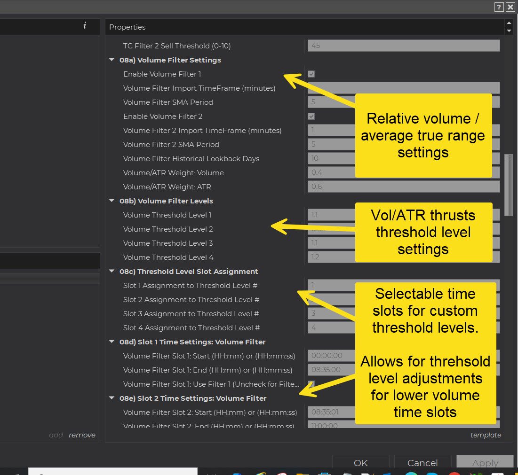The image size is (518, 475).
Task: Click the remove link
Action: click(82, 435)
